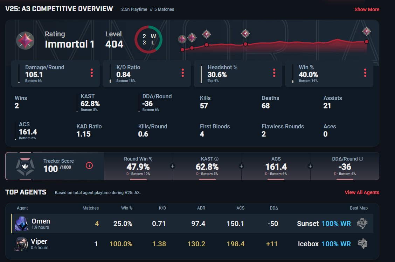395x262 pixels.
Task: Open Win % three-dot menu
Action: 365,73
